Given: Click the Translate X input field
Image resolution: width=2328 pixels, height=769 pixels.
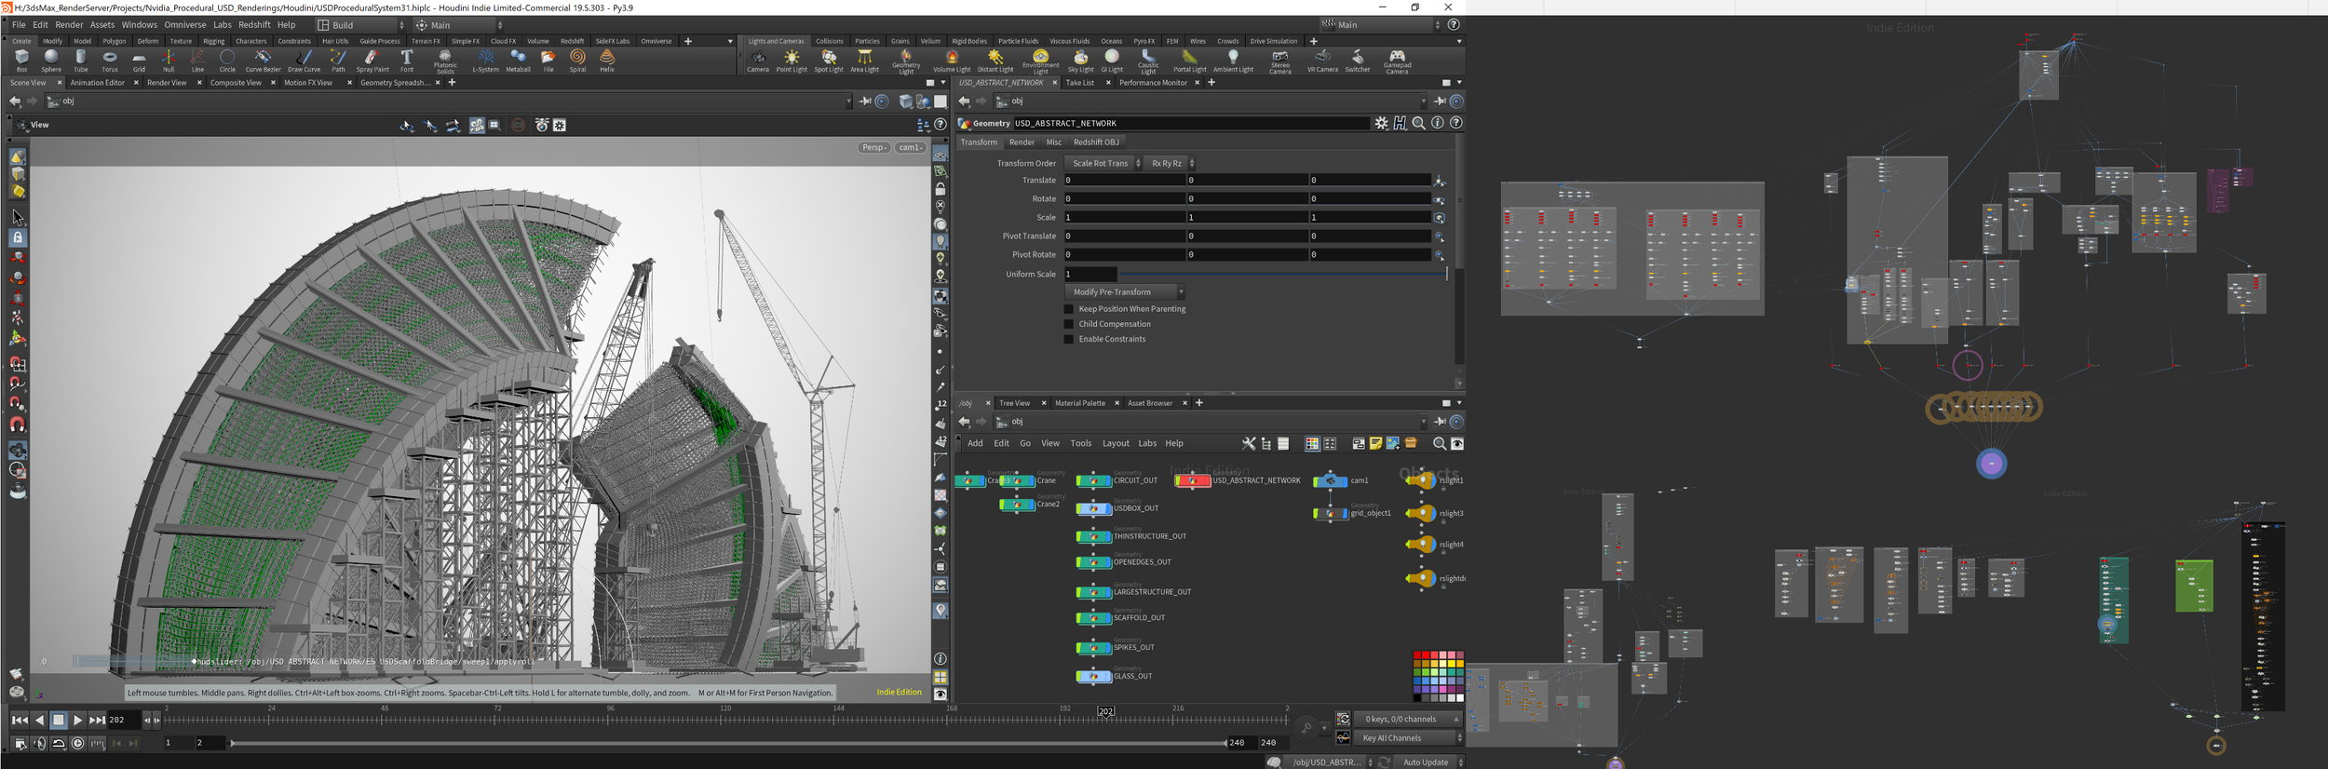Looking at the screenshot, I should tap(1125, 181).
